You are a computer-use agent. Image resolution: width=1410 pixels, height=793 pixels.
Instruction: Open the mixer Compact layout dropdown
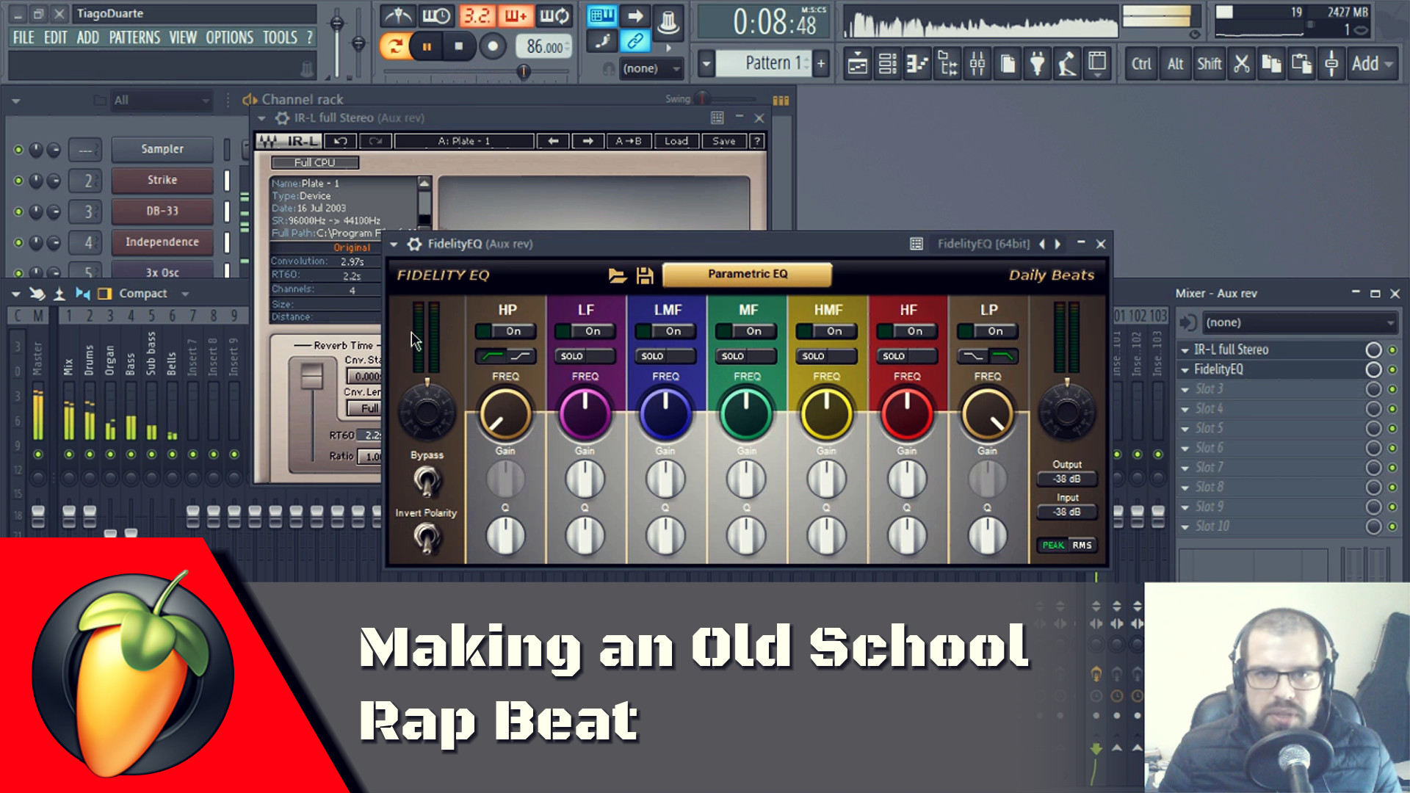click(154, 294)
